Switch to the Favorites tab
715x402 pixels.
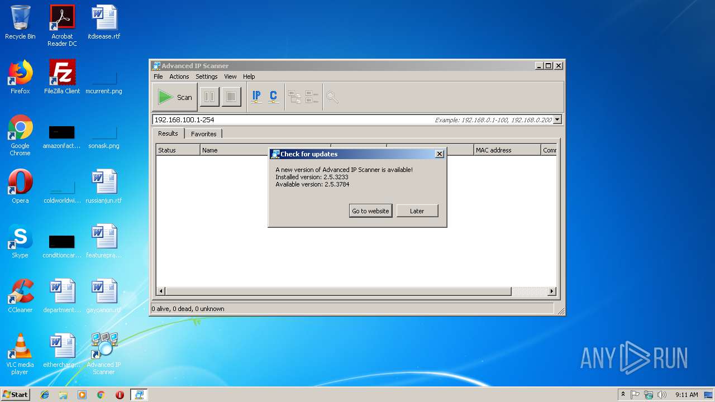(204, 134)
